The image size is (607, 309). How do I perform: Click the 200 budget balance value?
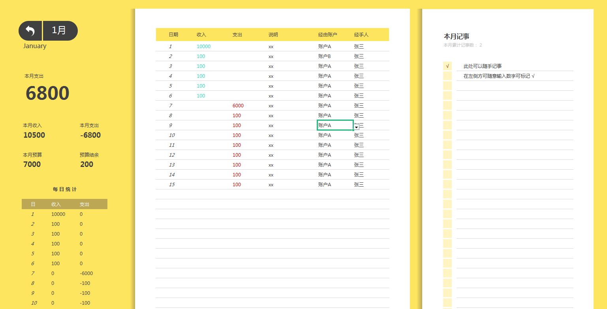pos(87,164)
